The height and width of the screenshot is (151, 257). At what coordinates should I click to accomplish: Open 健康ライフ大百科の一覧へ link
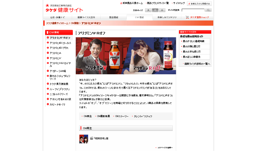197,64
